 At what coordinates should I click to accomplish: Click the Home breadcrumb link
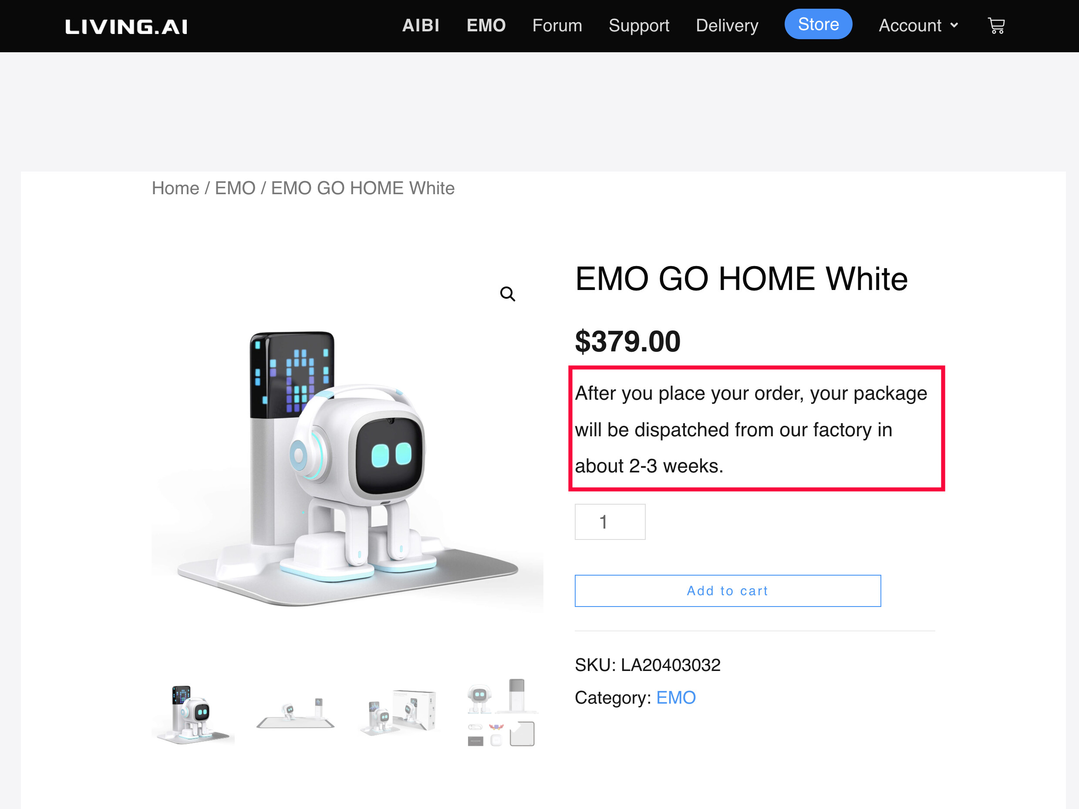click(175, 188)
